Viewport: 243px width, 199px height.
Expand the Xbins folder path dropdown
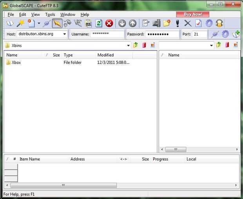pos(128,46)
